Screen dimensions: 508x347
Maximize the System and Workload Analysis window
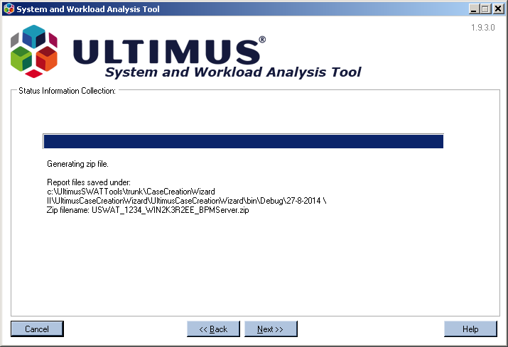point(485,9)
